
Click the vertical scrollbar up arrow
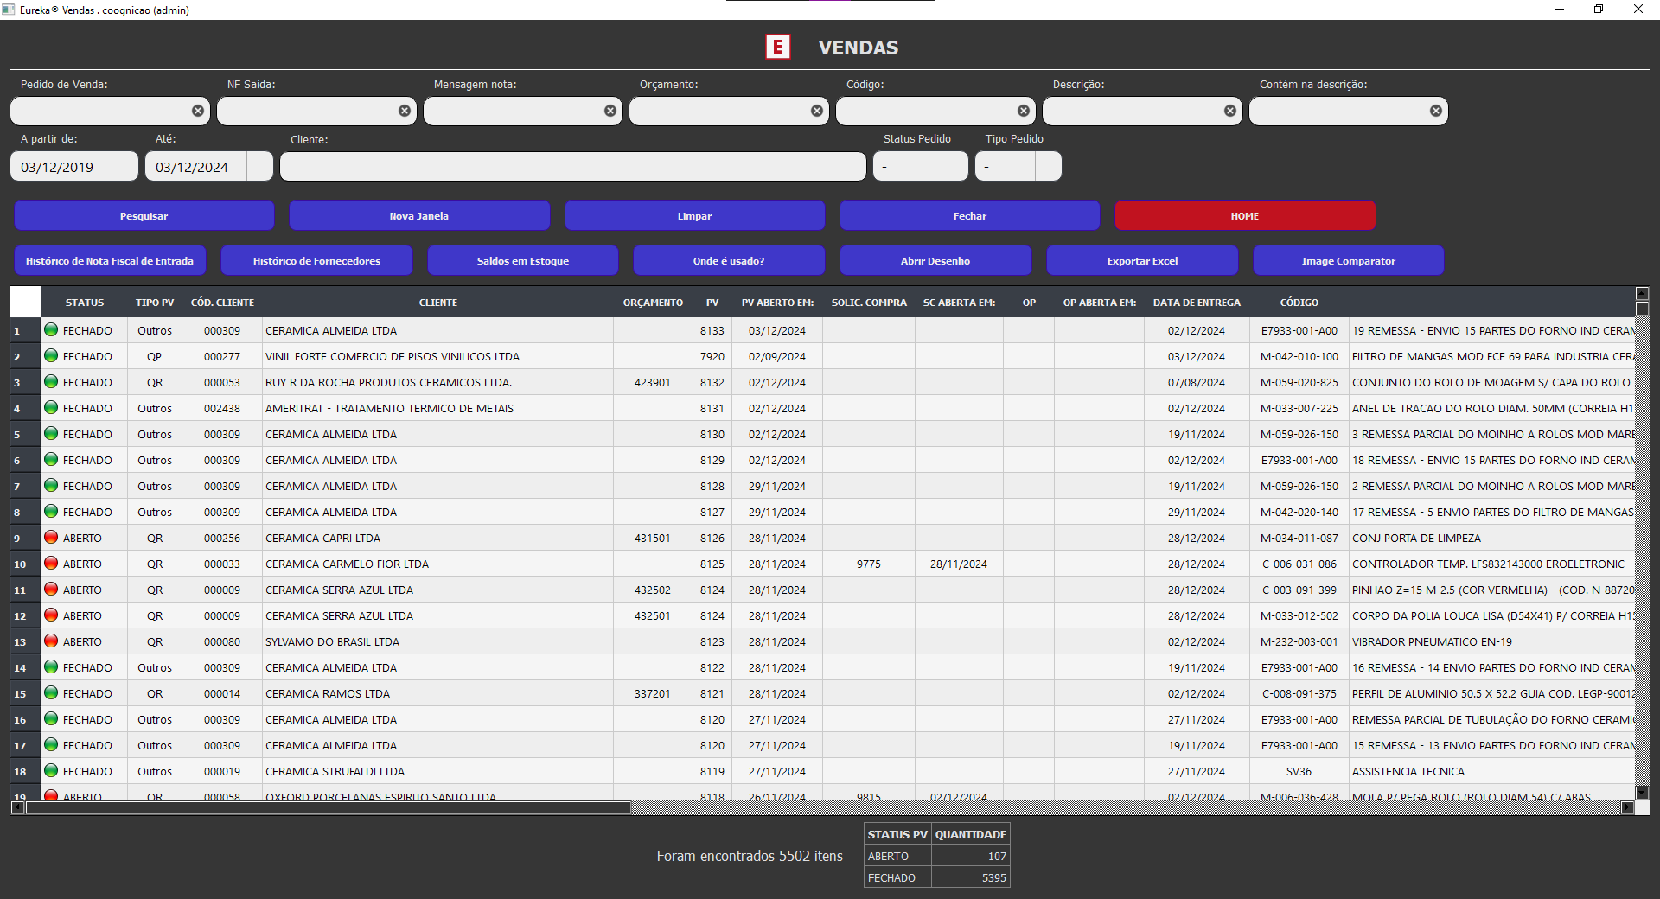point(1643,294)
